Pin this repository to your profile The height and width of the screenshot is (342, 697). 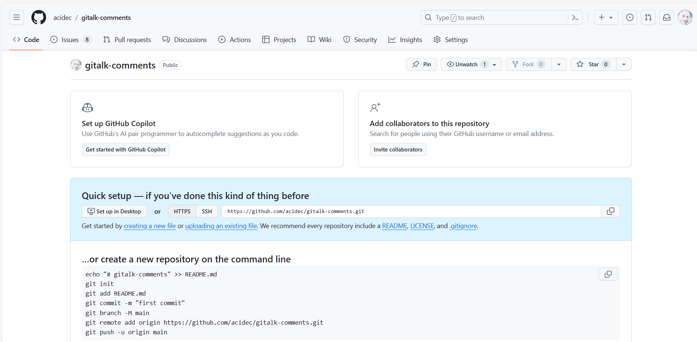click(422, 64)
